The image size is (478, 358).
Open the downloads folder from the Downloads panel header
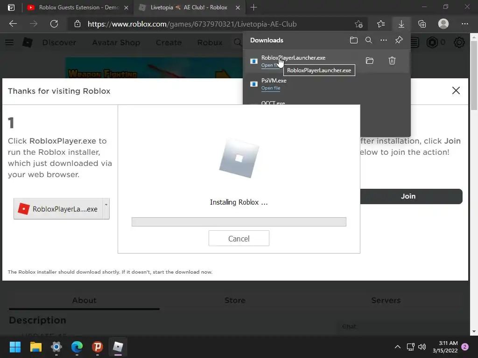354,40
